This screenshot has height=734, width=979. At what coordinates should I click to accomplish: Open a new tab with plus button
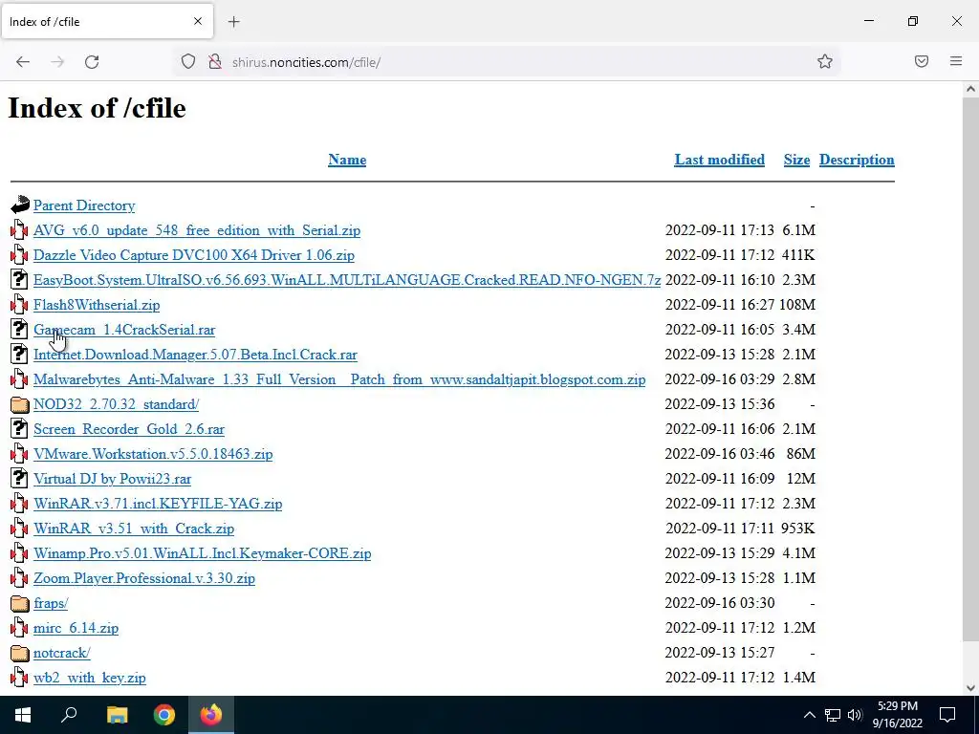(x=233, y=22)
